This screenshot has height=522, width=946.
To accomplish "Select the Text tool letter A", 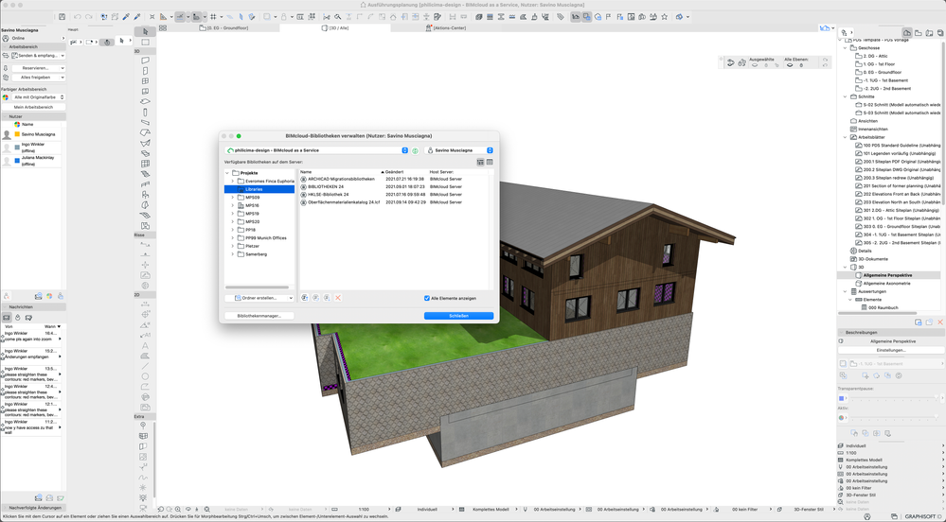I will (x=145, y=346).
